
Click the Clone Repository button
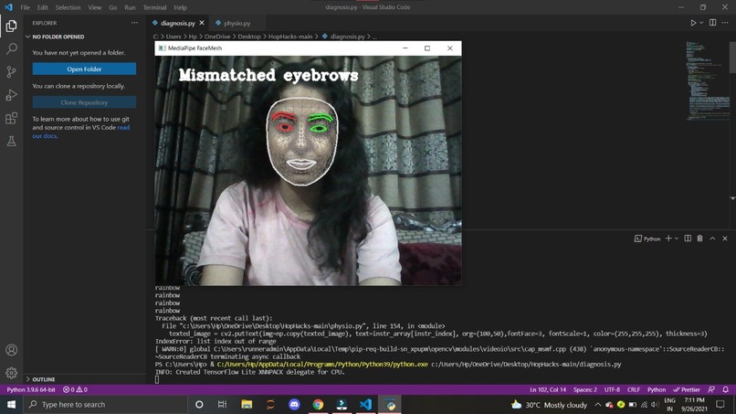[x=84, y=102]
